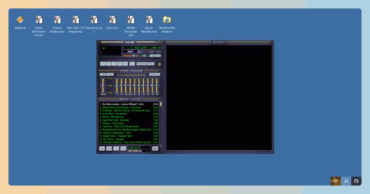The height and width of the screenshot is (194, 370).
Task: Open the playlist ADD menu
Action: [102, 149]
